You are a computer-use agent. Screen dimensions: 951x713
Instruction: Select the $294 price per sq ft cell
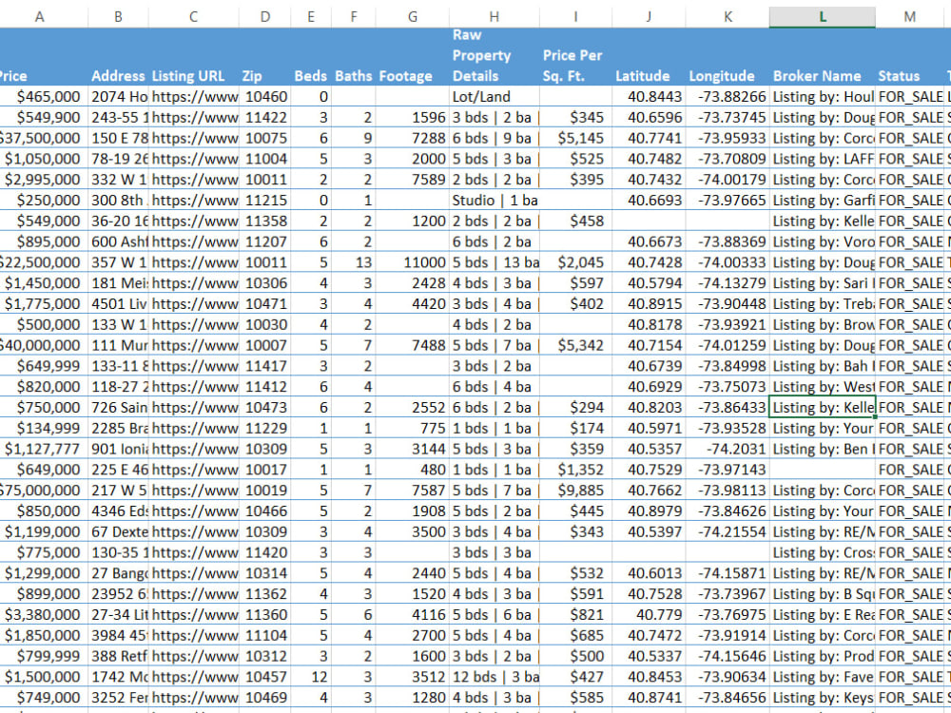(x=575, y=408)
